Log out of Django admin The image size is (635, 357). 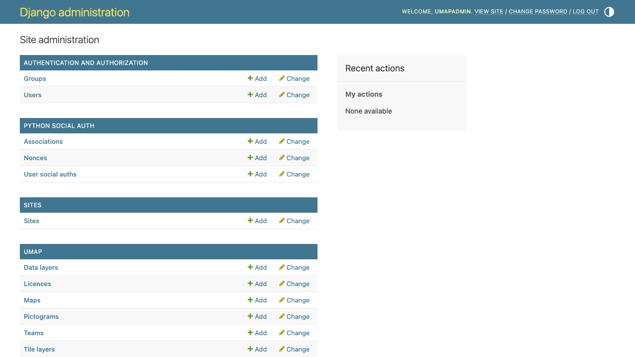click(586, 11)
